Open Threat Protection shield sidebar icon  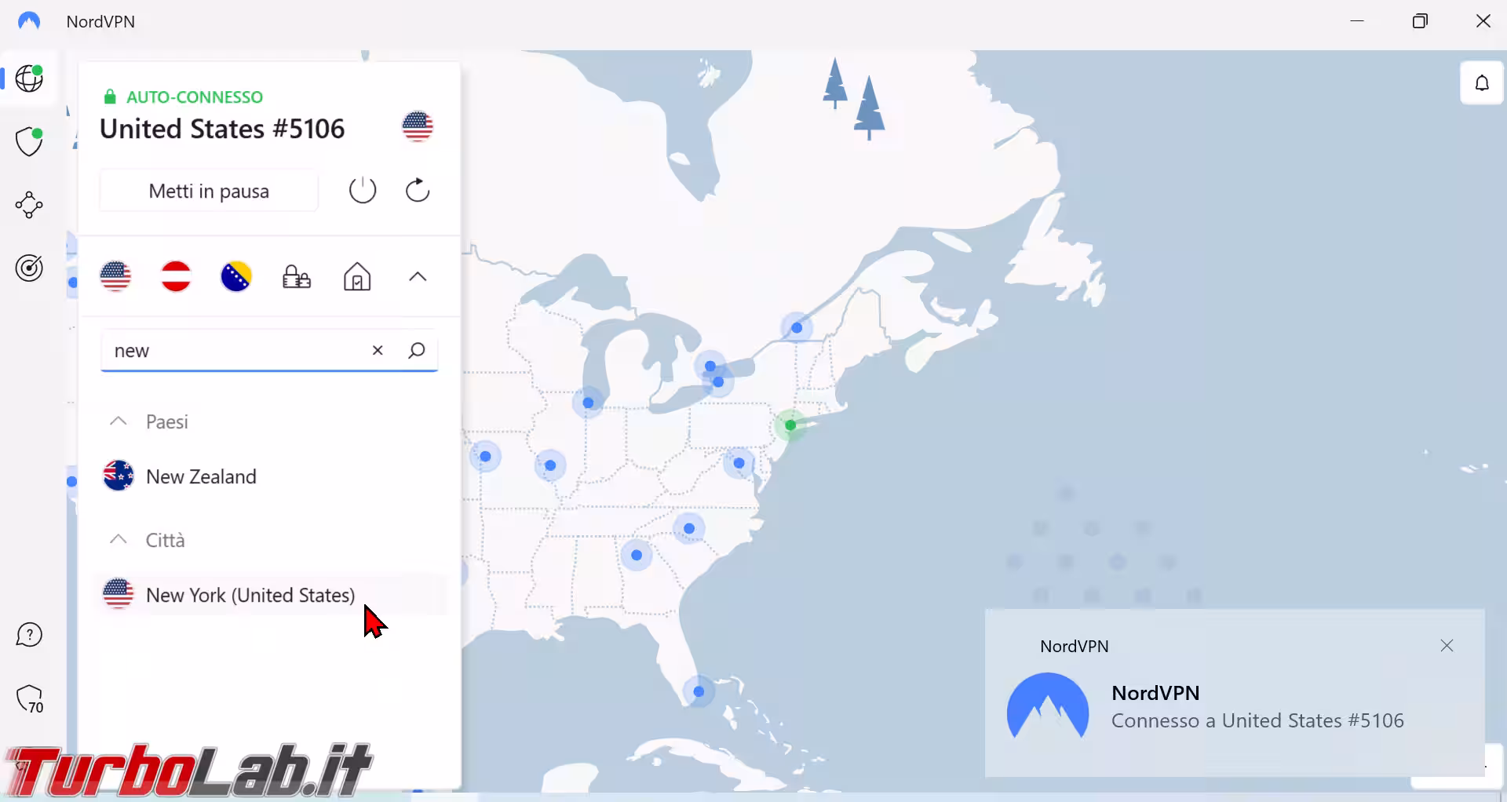point(29,142)
